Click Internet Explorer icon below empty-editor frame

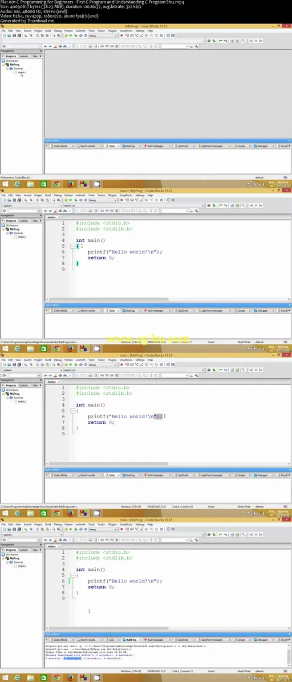(x=17, y=184)
